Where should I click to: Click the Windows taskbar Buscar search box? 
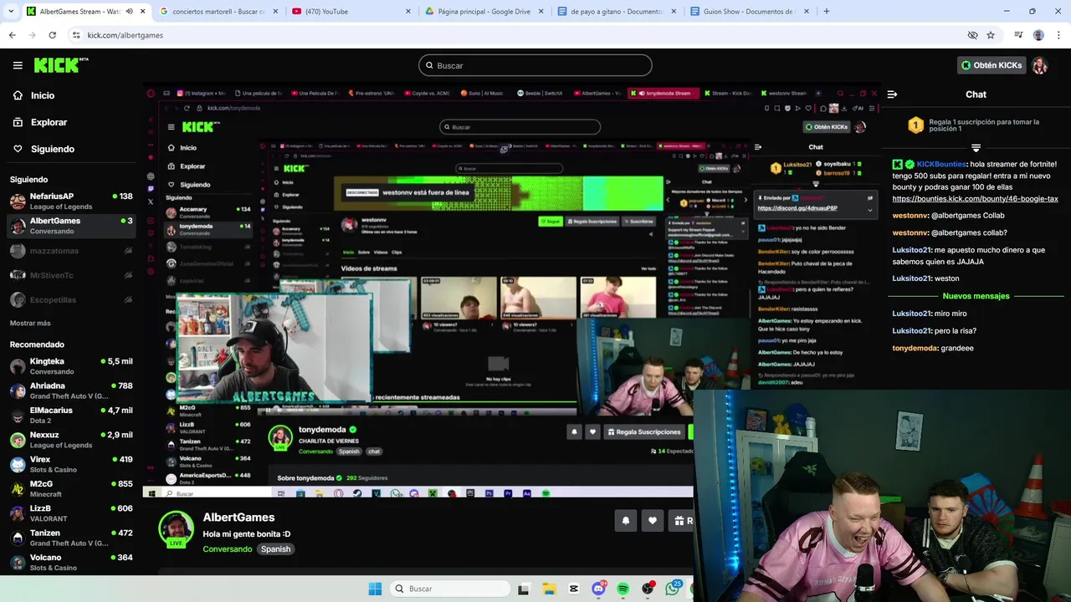(x=449, y=589)
